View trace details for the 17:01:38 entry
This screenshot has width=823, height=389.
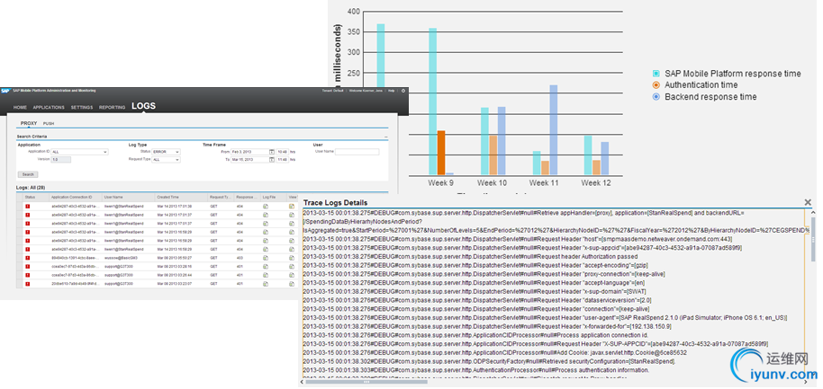(292, 207)
